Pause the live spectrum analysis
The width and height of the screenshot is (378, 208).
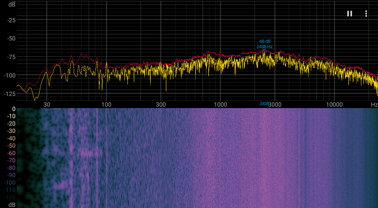coord(349,14)
